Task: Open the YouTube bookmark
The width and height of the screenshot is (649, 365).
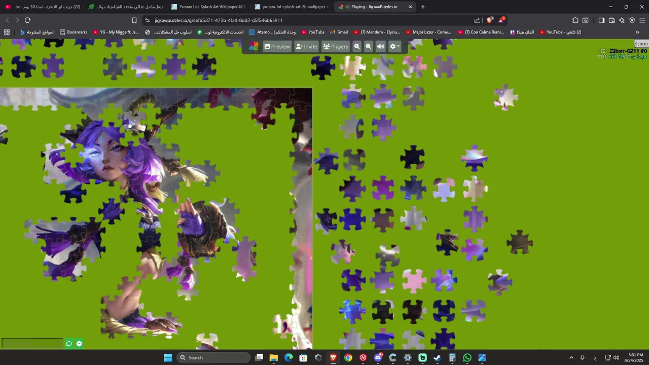Action: tap(312, 32)
